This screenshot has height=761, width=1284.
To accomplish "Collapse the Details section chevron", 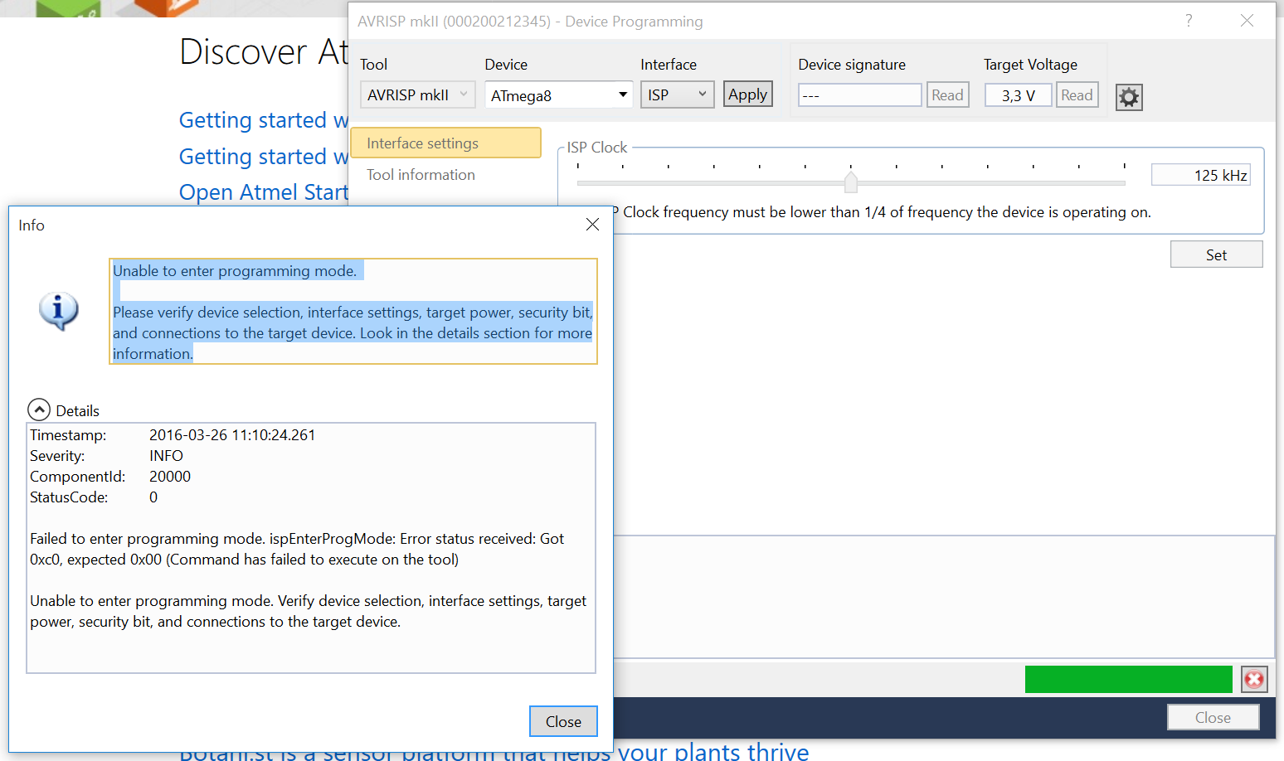I will pyautogui.click(x=39, y=410).
